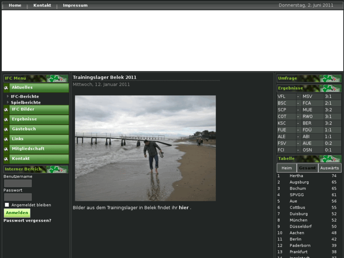
Task: Focus the Passwort input field
Action: pos(18,197)
